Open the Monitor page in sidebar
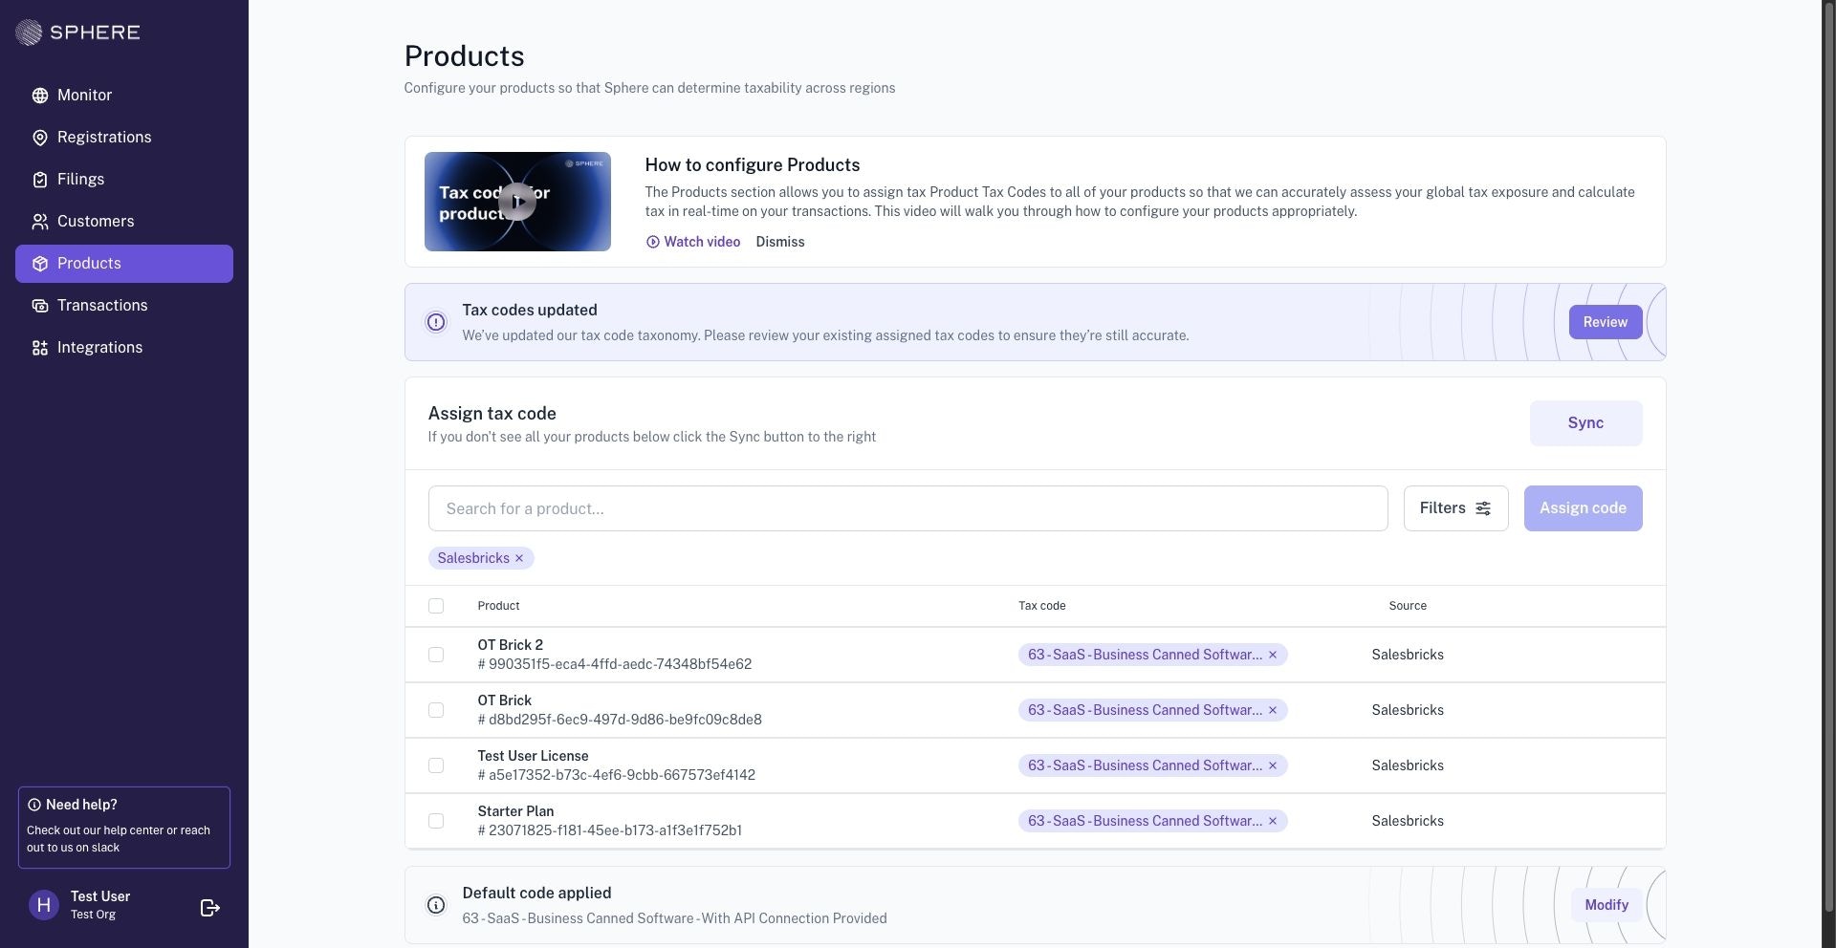The width and height of the screenshot is (1836, 948). pos(84,96)
